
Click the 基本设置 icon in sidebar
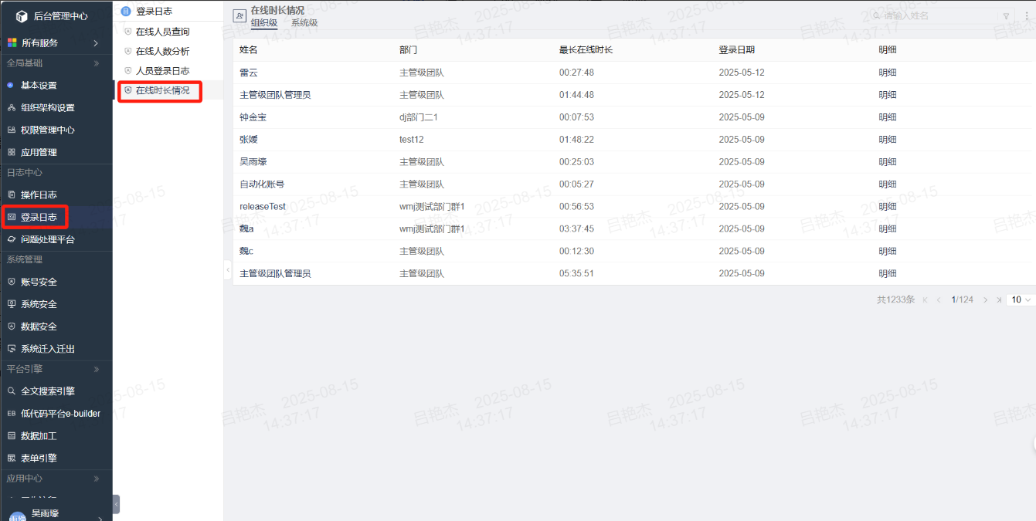[11, 86]
